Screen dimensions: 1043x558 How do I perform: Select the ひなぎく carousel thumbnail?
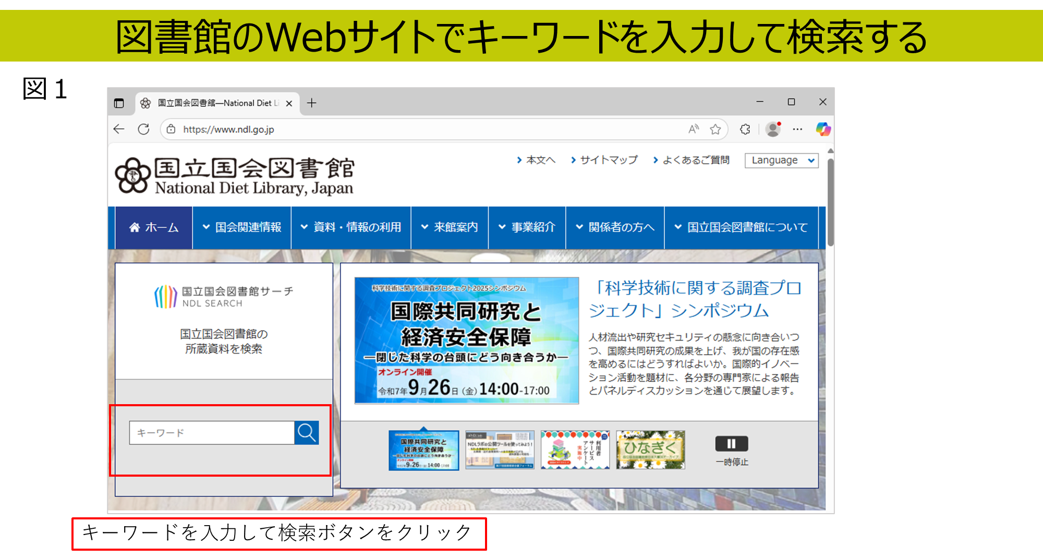pyautogui.click(x=650, y=450)
